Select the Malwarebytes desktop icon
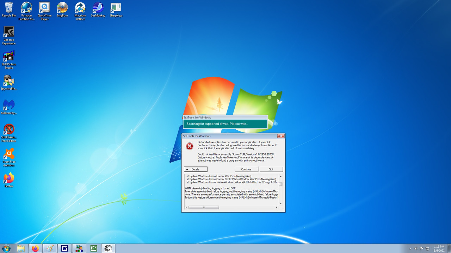 coord(9,107)
